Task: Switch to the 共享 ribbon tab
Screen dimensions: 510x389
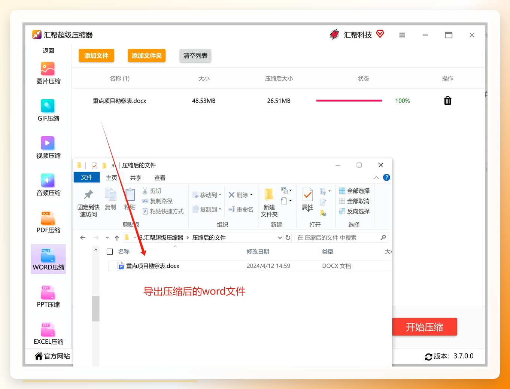Action: (x=136, y=178)
